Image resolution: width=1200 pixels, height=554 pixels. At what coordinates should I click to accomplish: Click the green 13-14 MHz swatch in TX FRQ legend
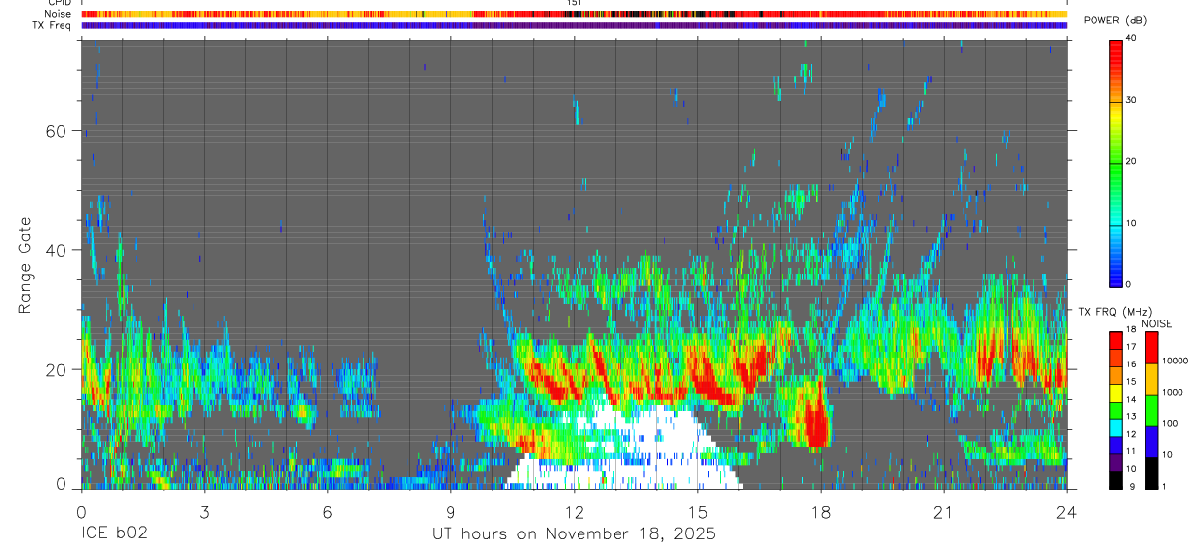(1116, 410)
